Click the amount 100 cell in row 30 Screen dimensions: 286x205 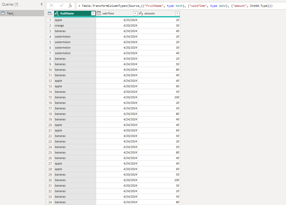(159, 180)
